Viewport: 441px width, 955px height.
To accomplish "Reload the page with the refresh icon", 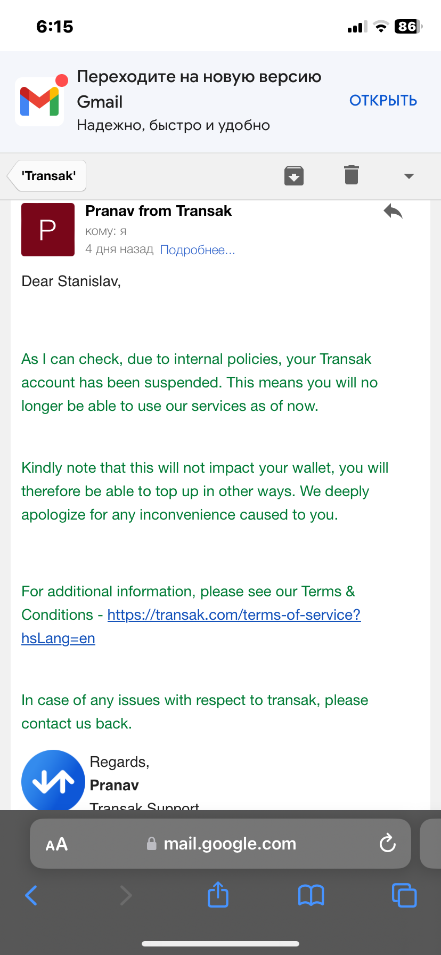I will [387, 843].
